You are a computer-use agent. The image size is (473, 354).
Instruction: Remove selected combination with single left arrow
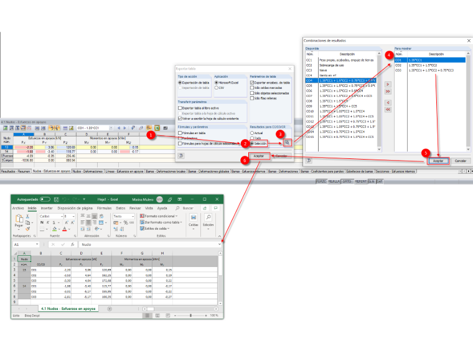pos(388,102)
